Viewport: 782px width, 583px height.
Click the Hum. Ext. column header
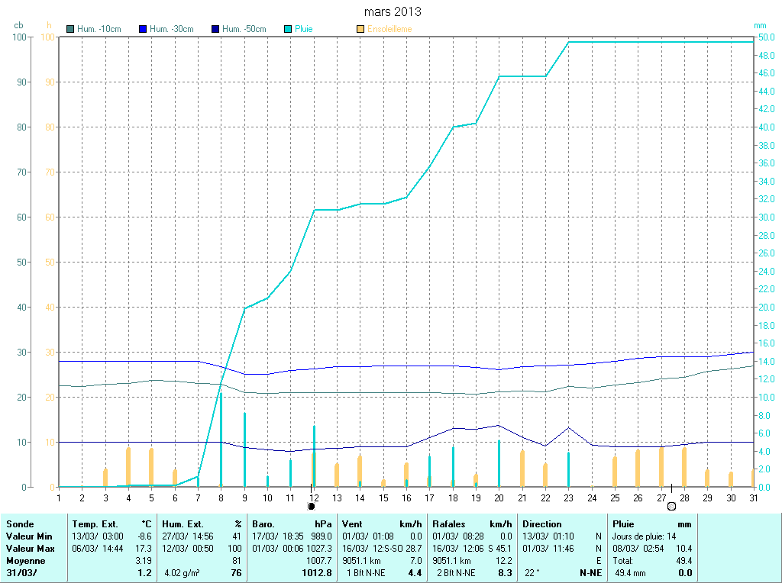(x=185, y=524)
